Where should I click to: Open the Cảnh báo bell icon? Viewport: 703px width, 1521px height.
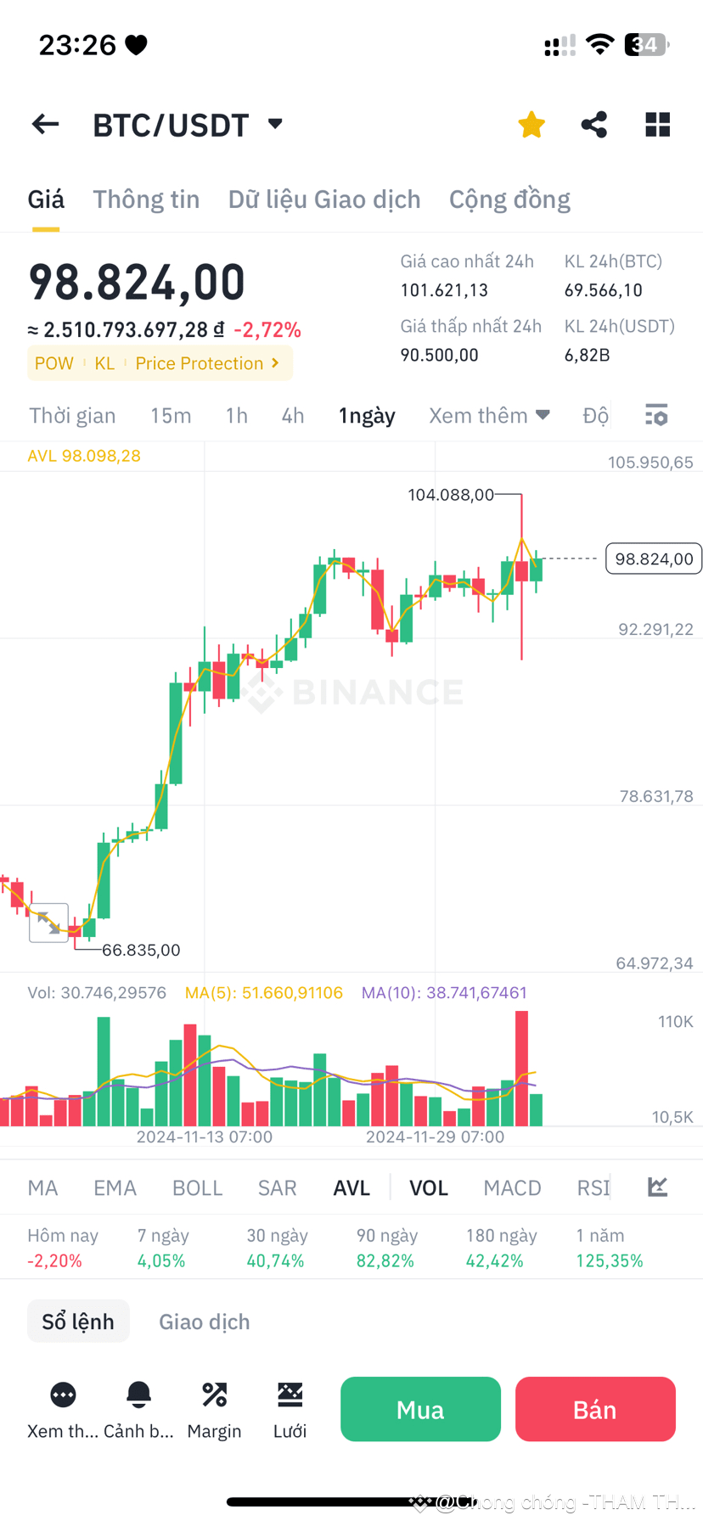click(x=138, y=1395)
